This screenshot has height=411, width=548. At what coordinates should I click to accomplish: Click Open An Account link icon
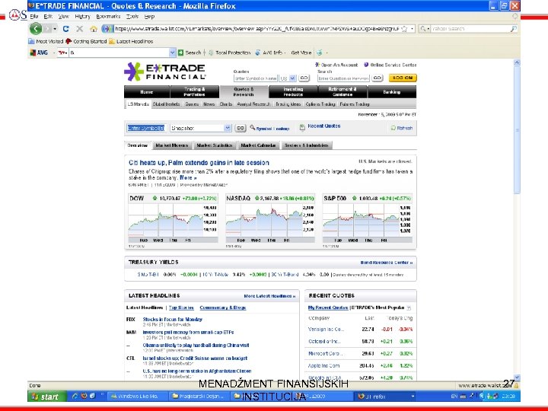pos(317,65)
